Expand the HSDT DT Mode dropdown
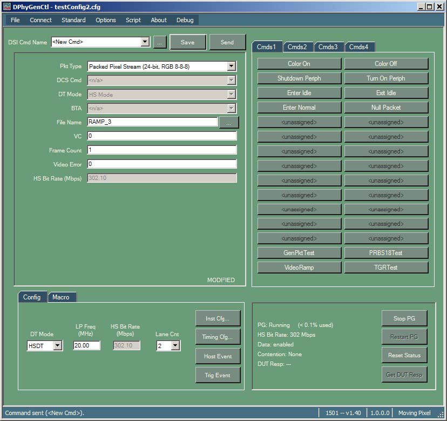Image resolution: width=447 pixels, height=421 pixels. point(58,346)
